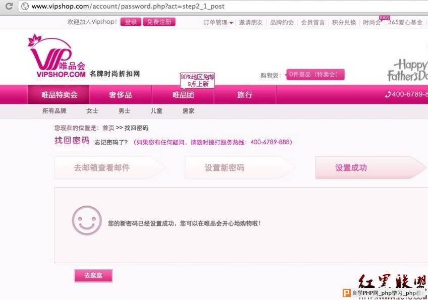
Task: Click the phone icon beside 400-6789
Action: point(388,94)
